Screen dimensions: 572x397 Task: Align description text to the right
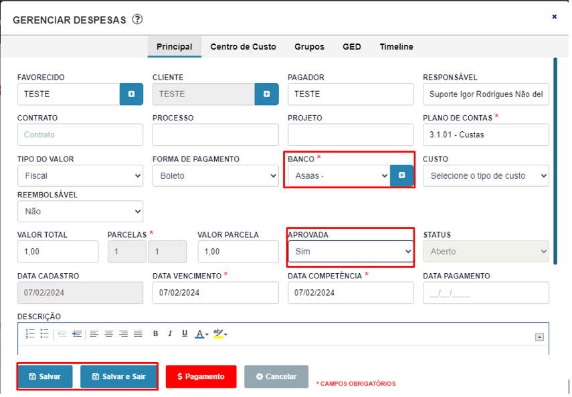click(x=123, y=333)
